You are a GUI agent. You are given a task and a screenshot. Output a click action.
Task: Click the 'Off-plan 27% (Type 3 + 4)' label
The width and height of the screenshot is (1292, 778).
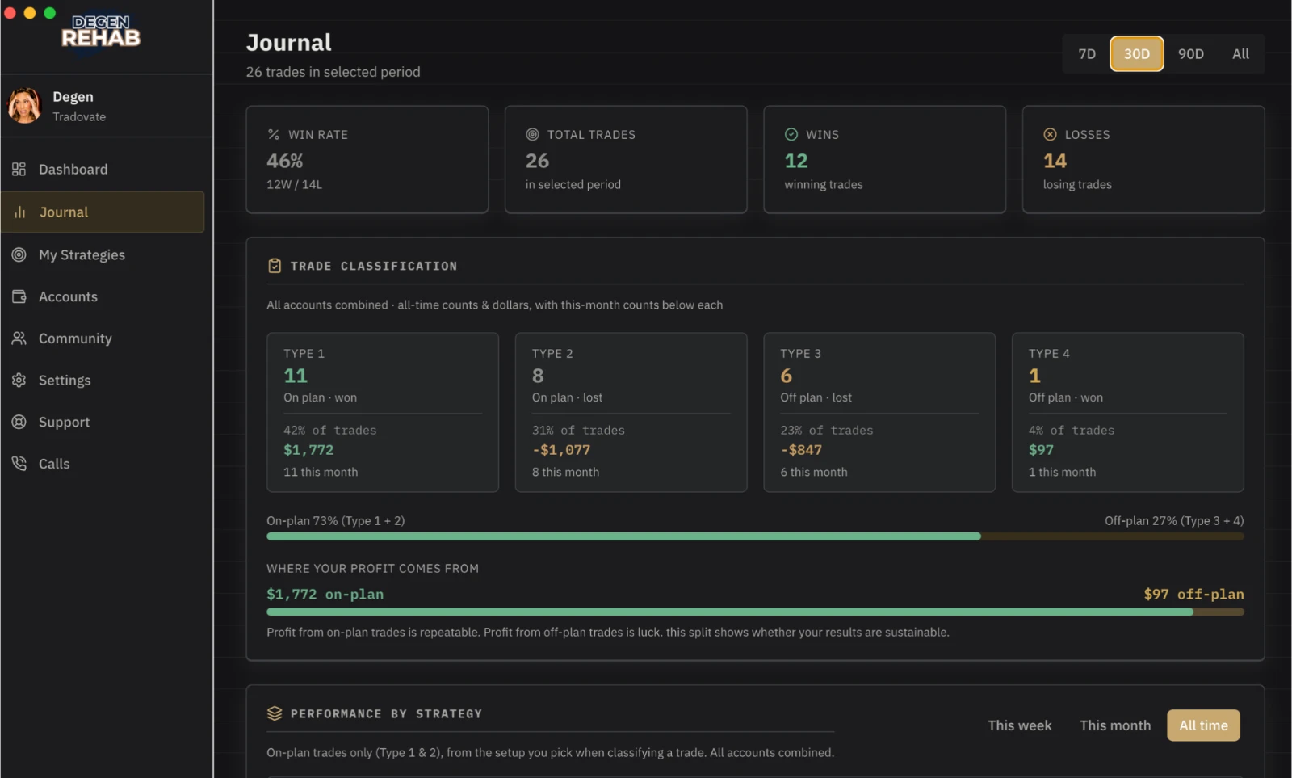tap(1174, 521)
